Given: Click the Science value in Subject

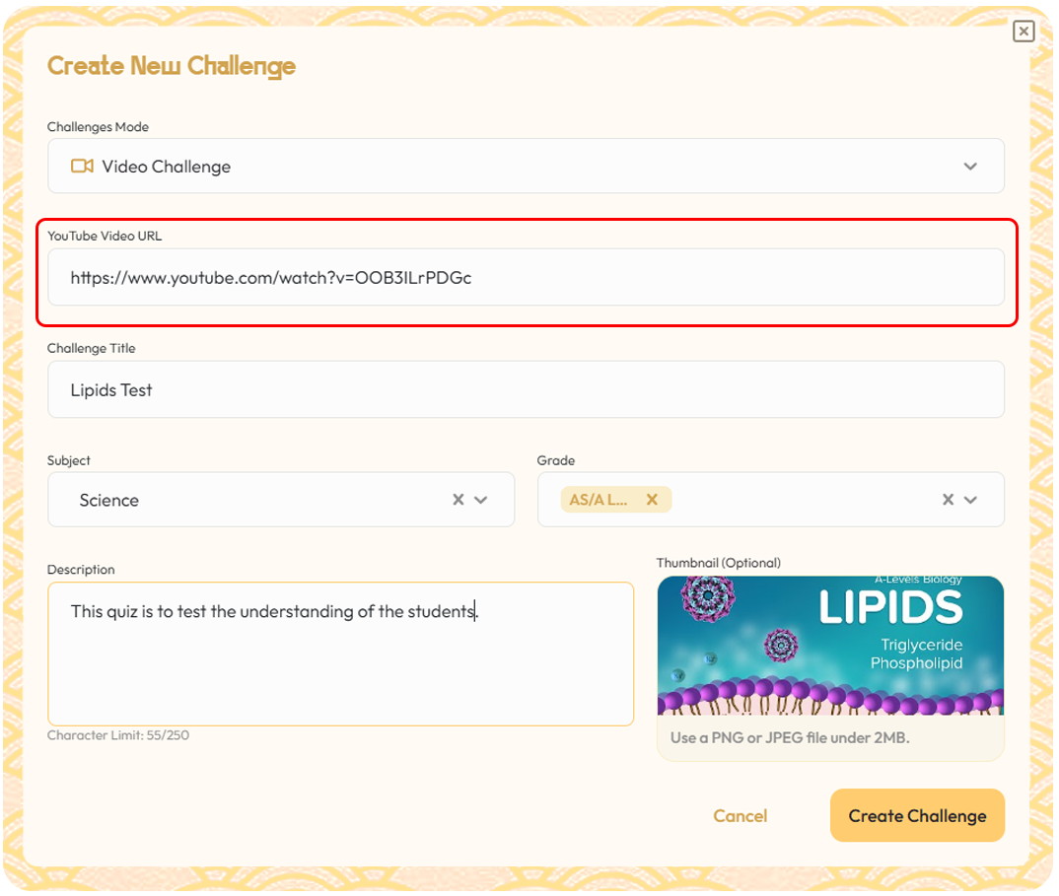Looking at the screenshot, I should coord(109,500).
